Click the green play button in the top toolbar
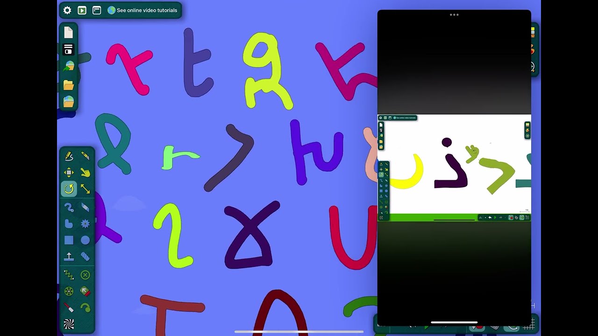The width and height of the screenshot is (598, 336). click(82, 10)
